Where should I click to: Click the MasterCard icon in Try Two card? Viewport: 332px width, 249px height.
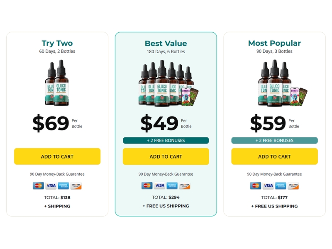pyautogui.click(x=38, y=186)
